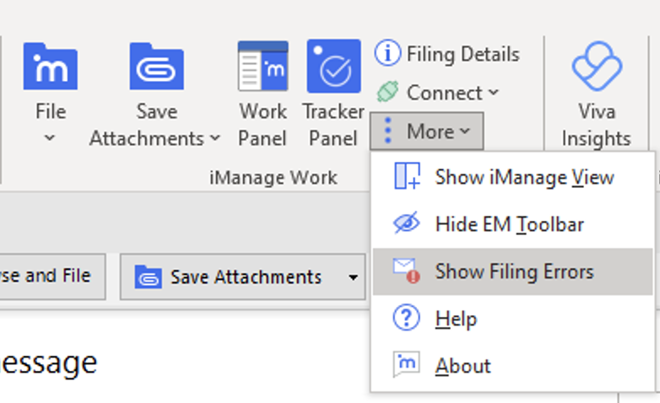
Task: Click the Filing Details info icon
Action: [387, 53]
